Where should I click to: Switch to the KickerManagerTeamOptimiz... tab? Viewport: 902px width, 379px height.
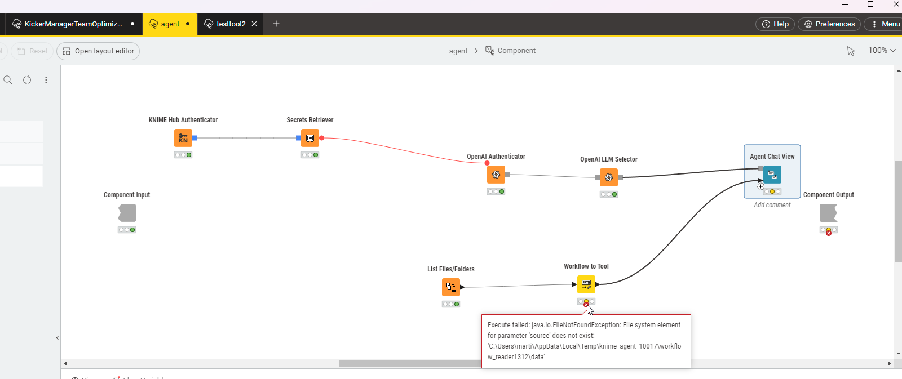point(73,24)
